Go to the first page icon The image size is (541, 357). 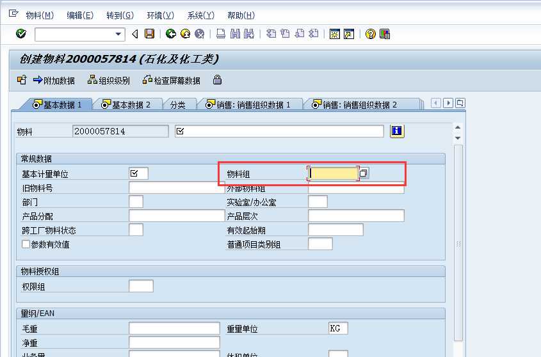point(271,34)
